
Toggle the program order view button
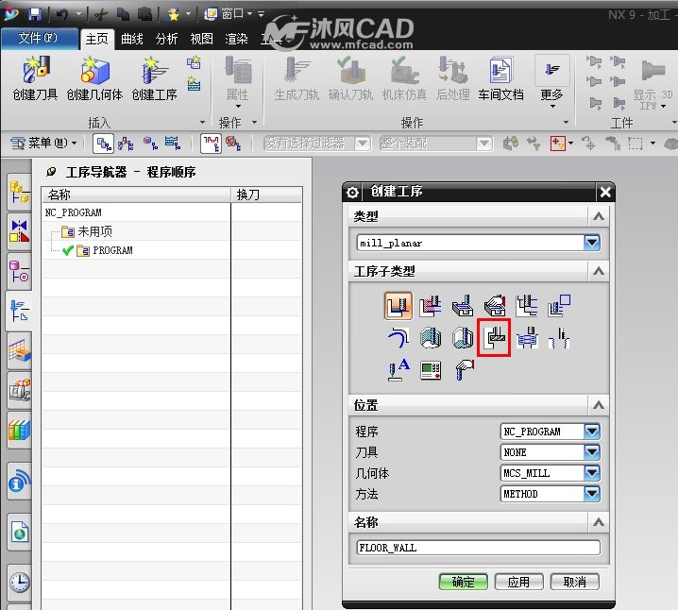103,144
